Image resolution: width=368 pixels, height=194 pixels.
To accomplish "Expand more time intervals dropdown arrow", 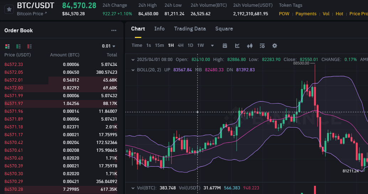I will click(212, 46).
